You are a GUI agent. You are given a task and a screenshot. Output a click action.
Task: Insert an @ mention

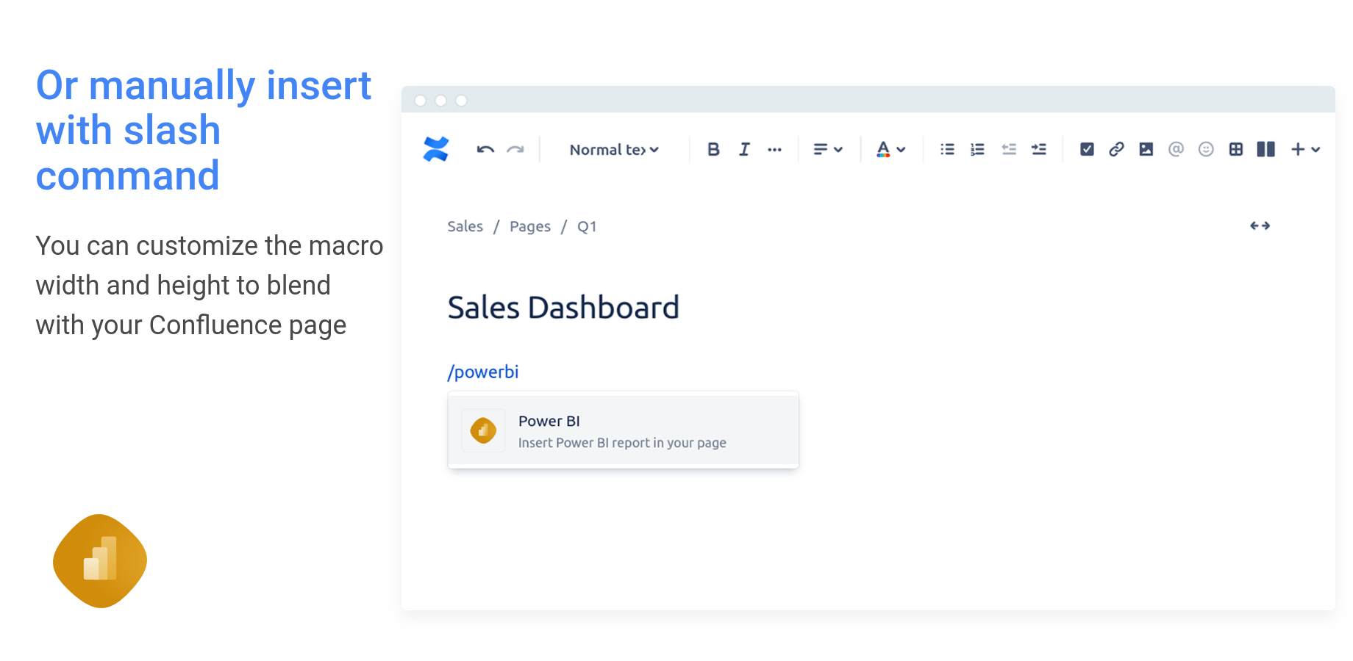[1176, 149]
